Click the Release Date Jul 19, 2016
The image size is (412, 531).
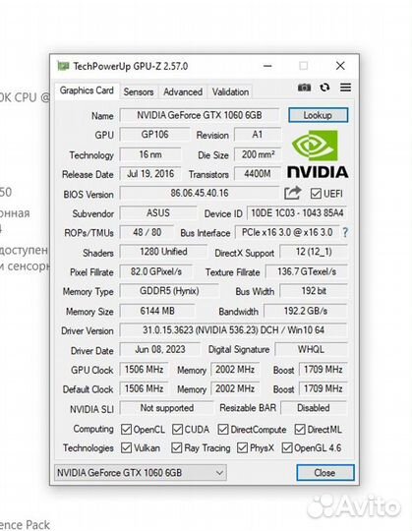[x=150, y=174]
